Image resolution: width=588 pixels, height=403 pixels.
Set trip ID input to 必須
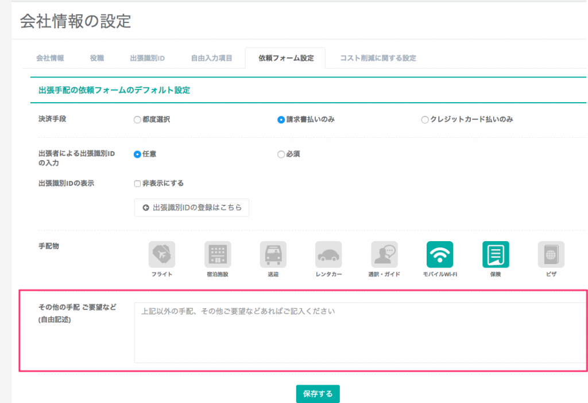[281, 154]
